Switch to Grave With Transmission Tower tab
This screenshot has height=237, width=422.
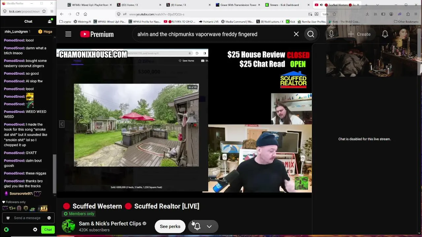coord(237,5)
